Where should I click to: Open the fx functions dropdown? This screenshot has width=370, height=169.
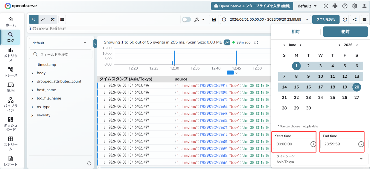200,19
